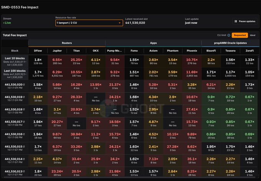Open external link icon for block 441,530,016
Image resolution: width=261 pixels, height=181 pixels.
coord(24,134)
